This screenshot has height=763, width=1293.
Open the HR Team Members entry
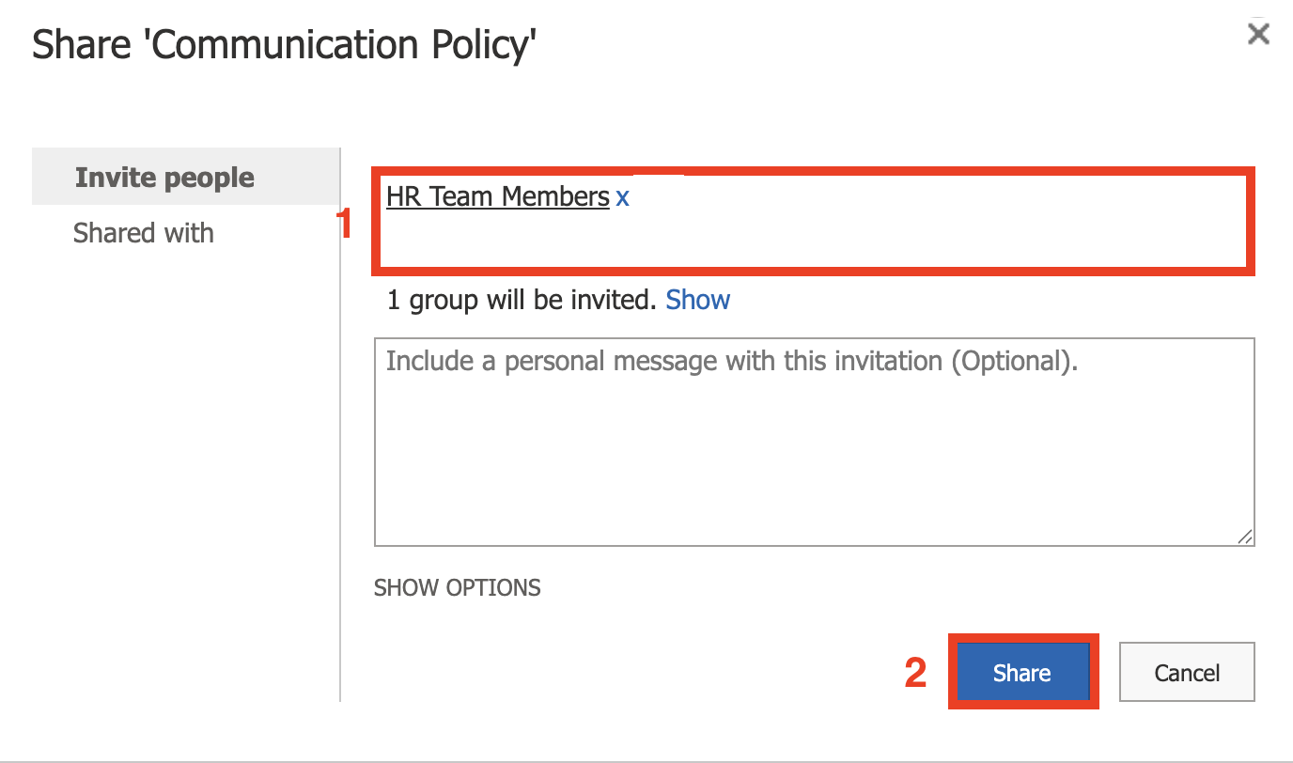pyautogui.click(x=497, y=196)
